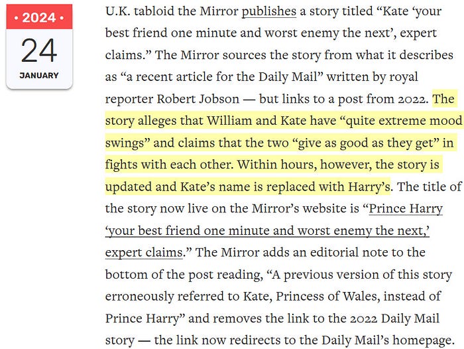
Task: Click the text "A previous version of this story"
Action: click(362, 274)
